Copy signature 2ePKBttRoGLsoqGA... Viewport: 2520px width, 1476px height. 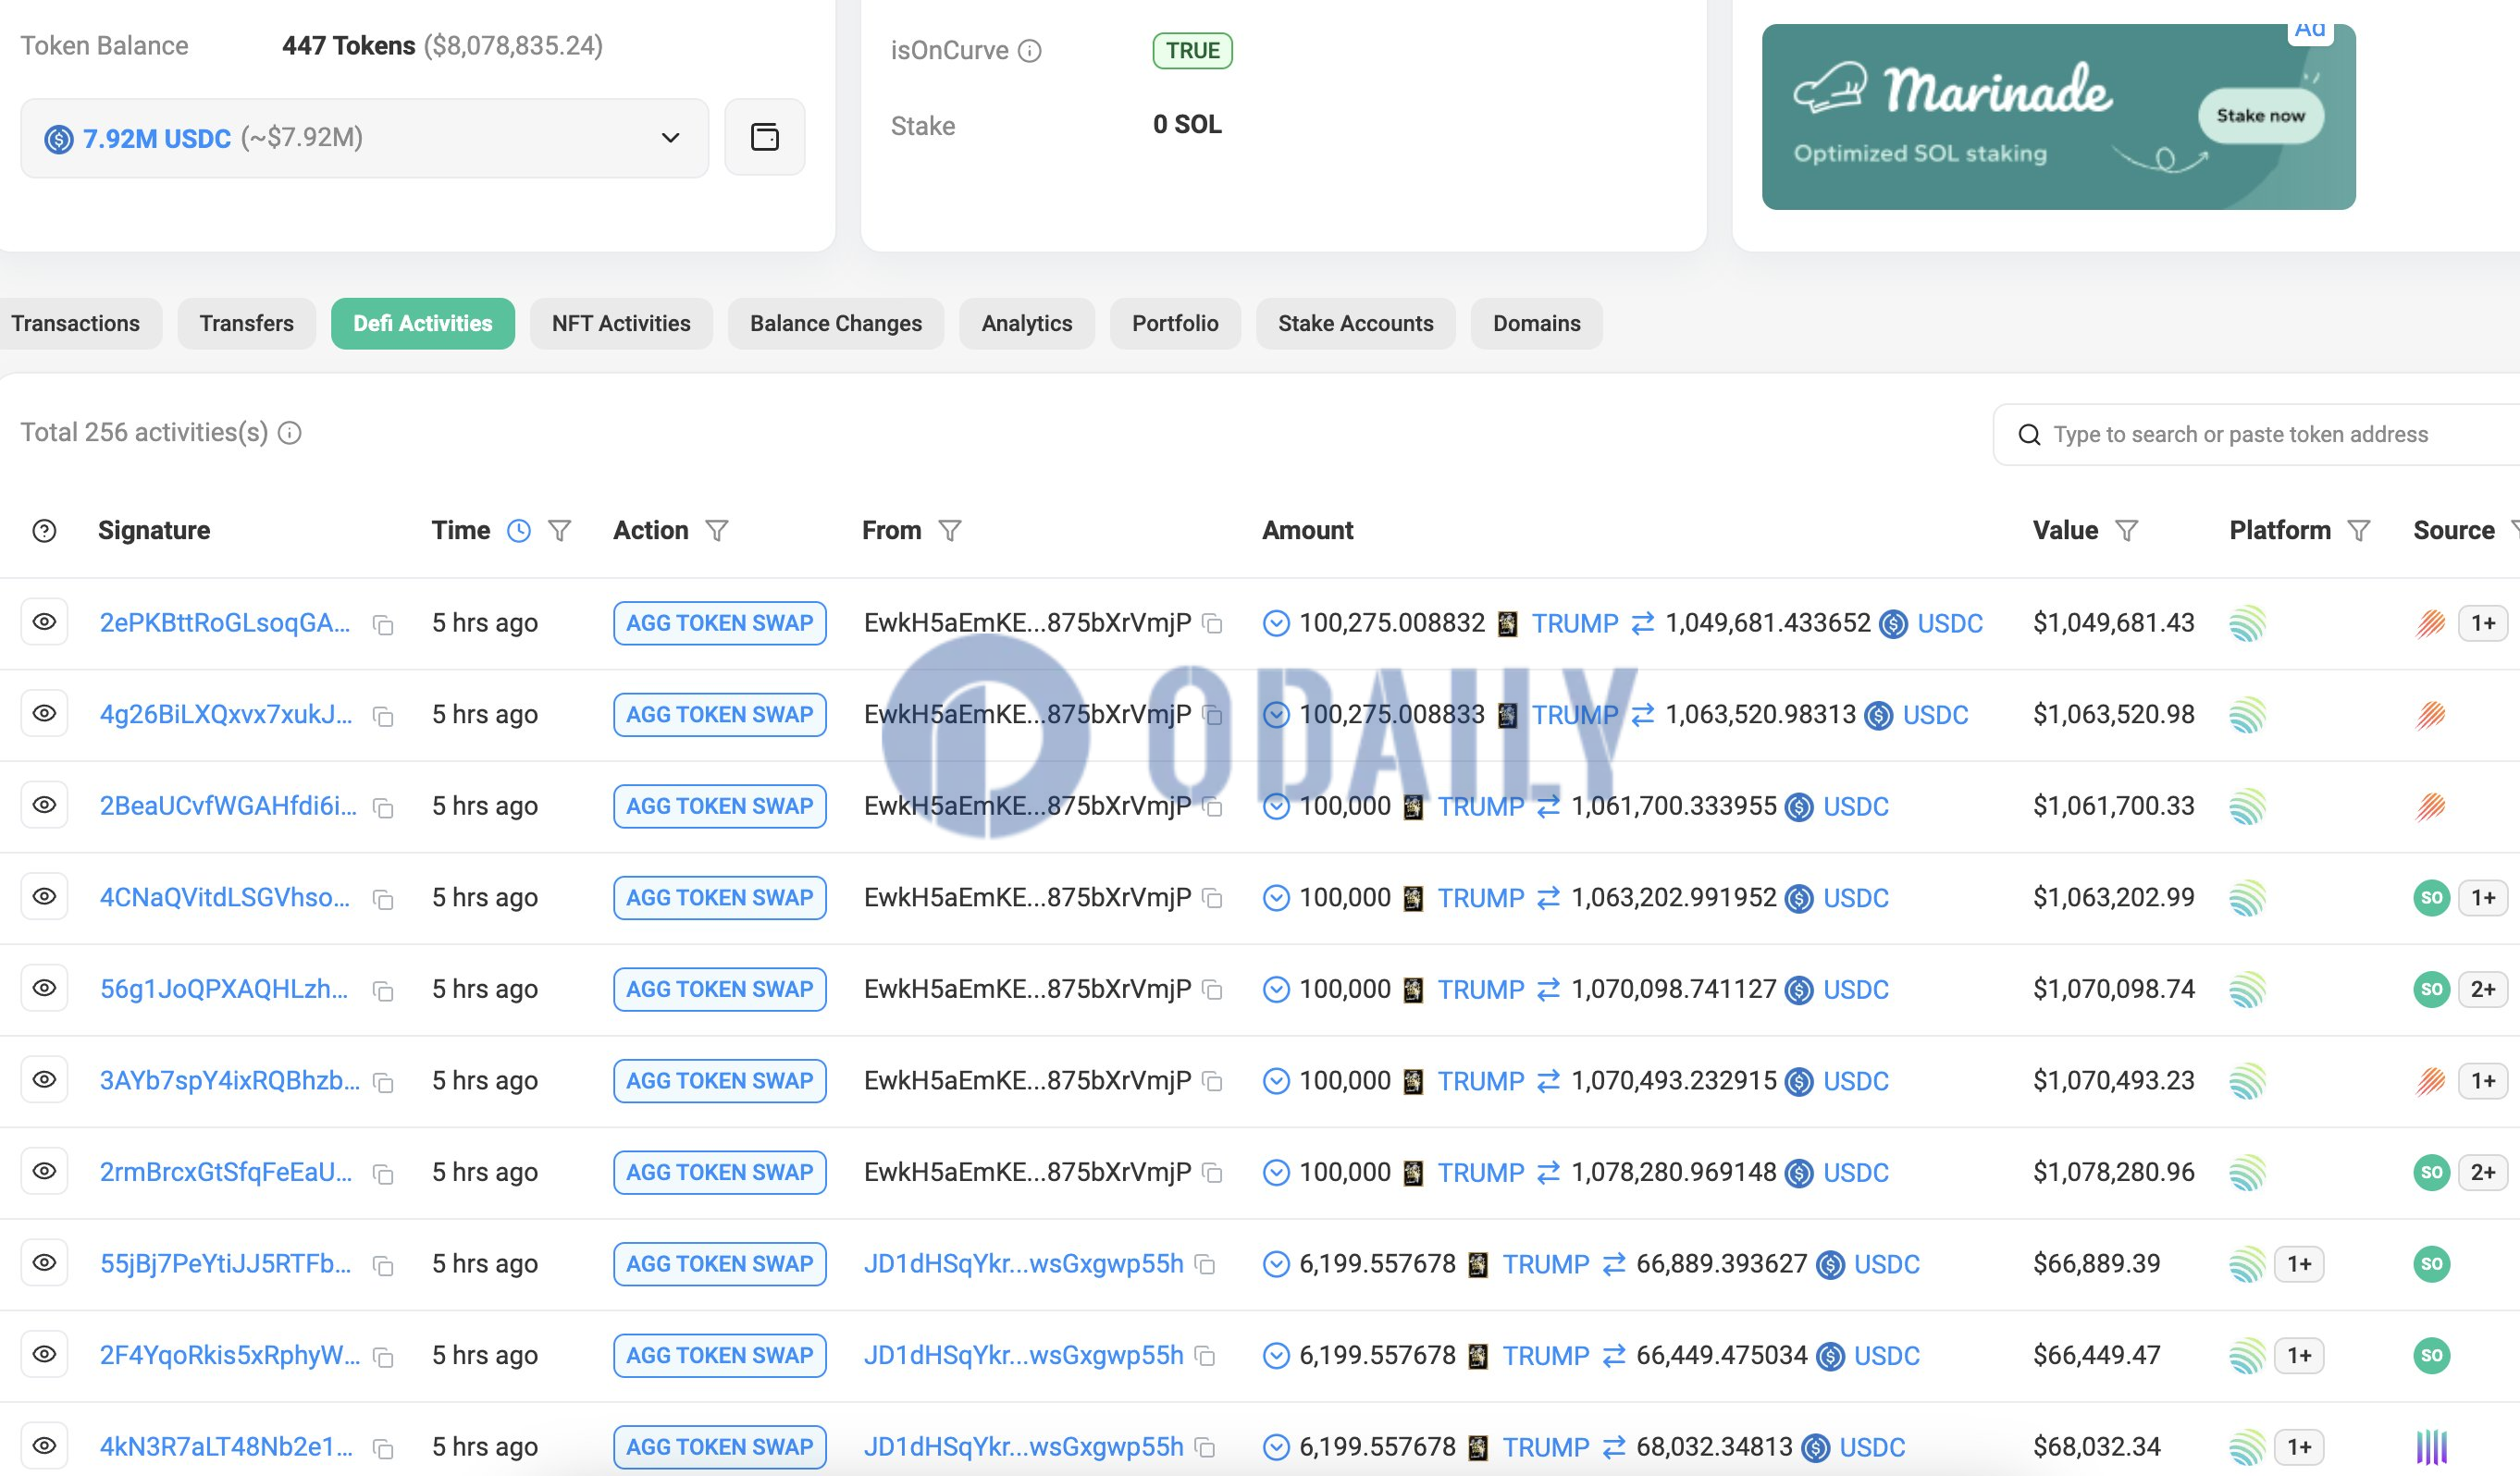click(x=383, y=625)
